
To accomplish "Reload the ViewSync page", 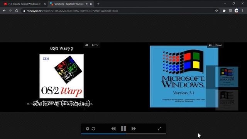I will (17, 11).
